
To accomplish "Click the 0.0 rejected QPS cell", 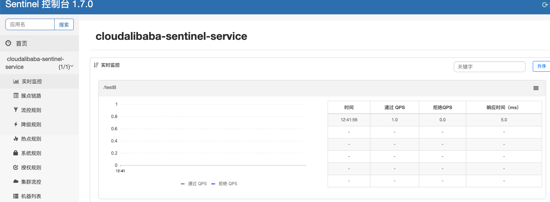I will 443,120.
